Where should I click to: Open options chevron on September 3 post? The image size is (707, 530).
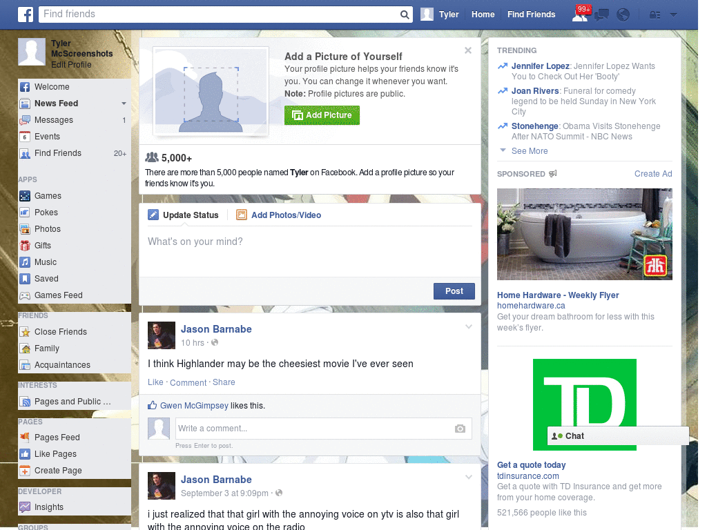point(469,477)
